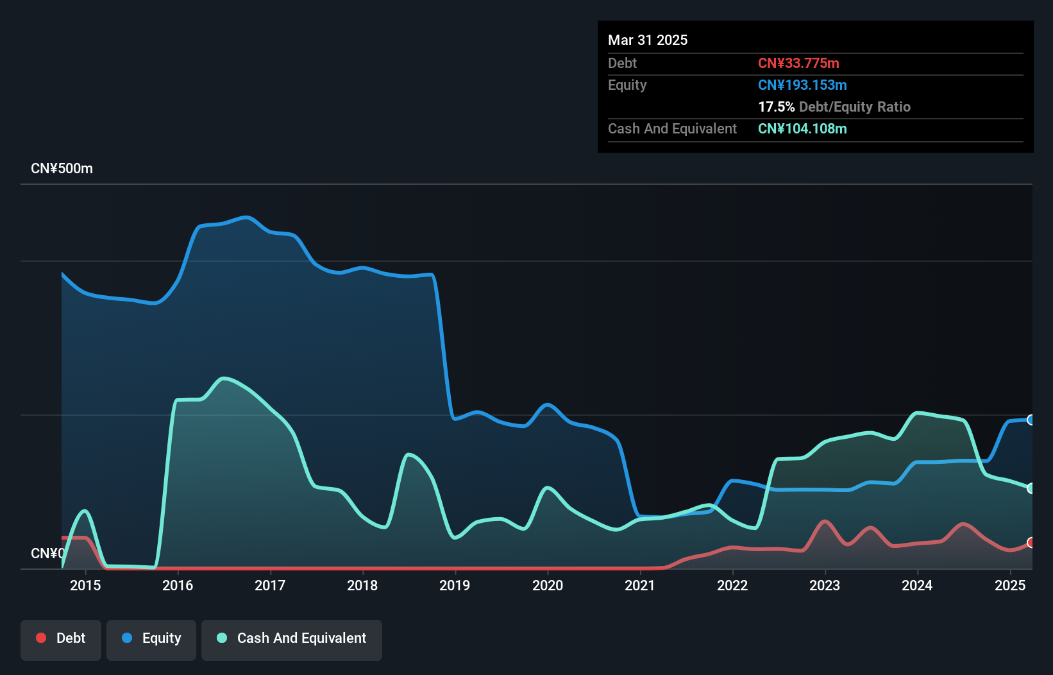Toggle the Cash And Equivalent legend button

[292, 640]
